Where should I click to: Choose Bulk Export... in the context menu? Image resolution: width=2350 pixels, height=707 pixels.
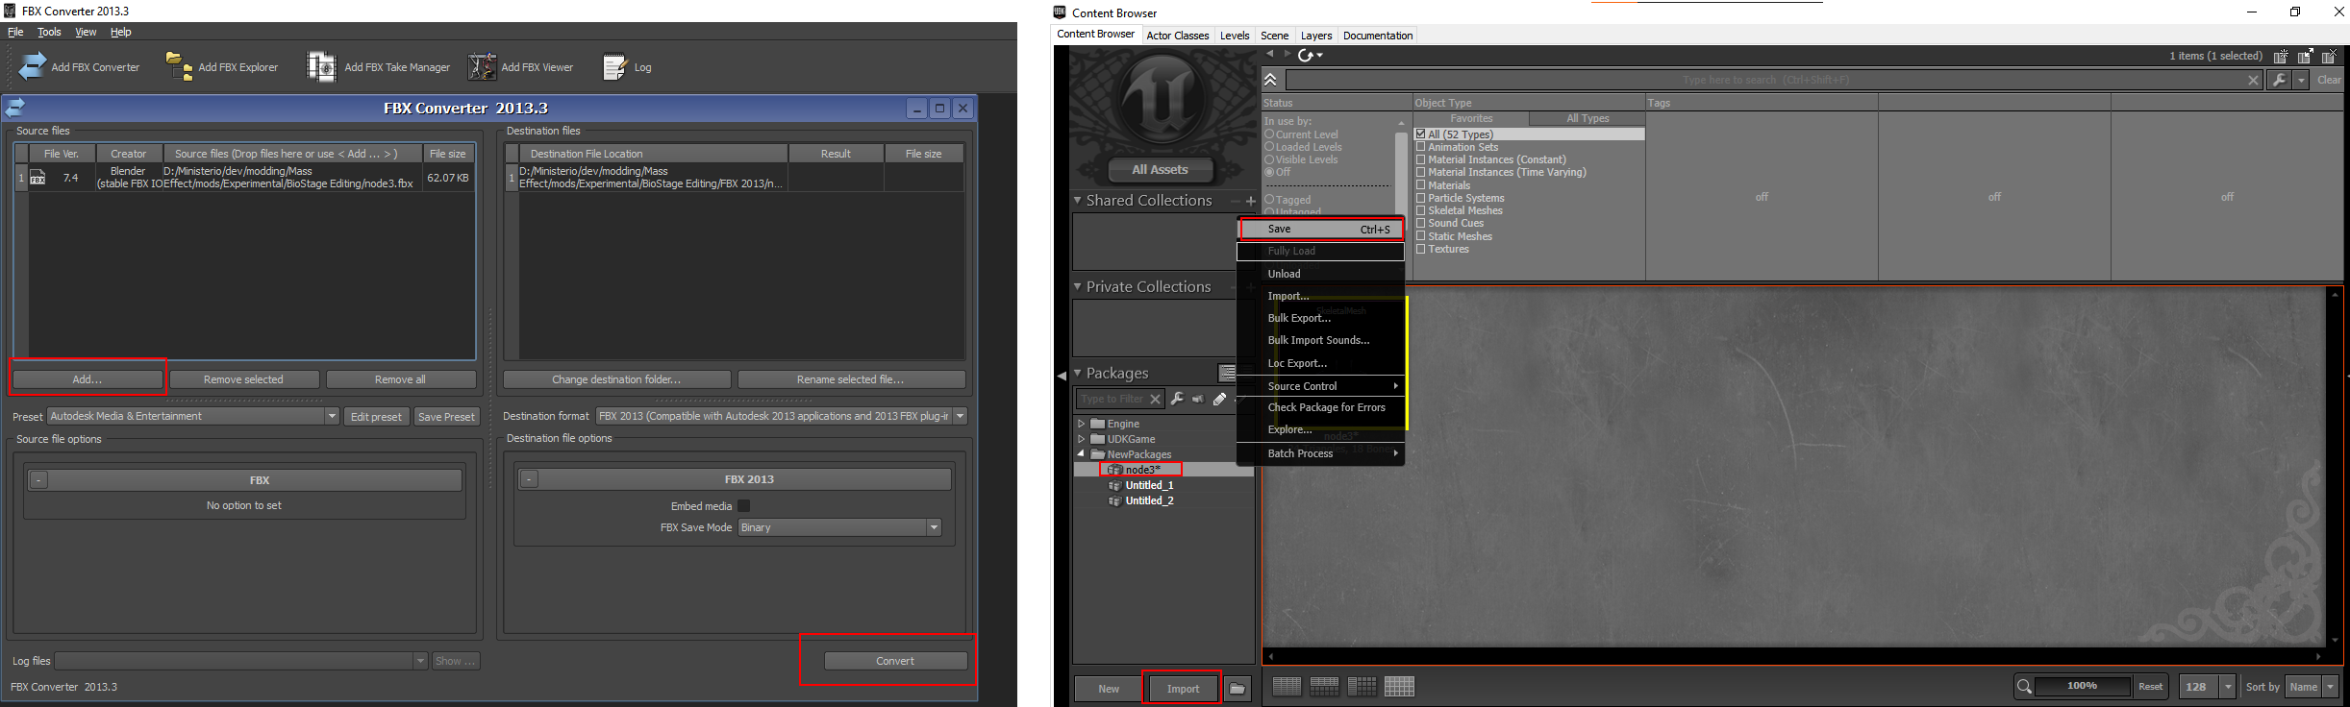click(x=1298, y=318)
